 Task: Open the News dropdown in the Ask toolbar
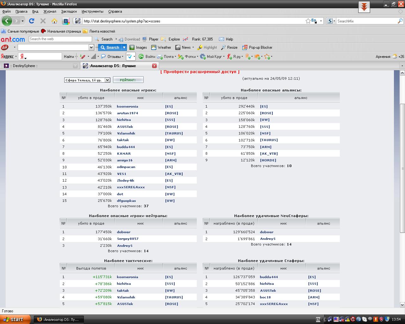pos(193,47)
